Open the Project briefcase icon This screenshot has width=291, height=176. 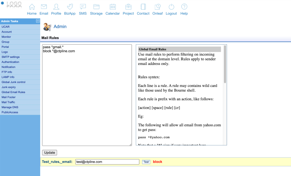128,7
